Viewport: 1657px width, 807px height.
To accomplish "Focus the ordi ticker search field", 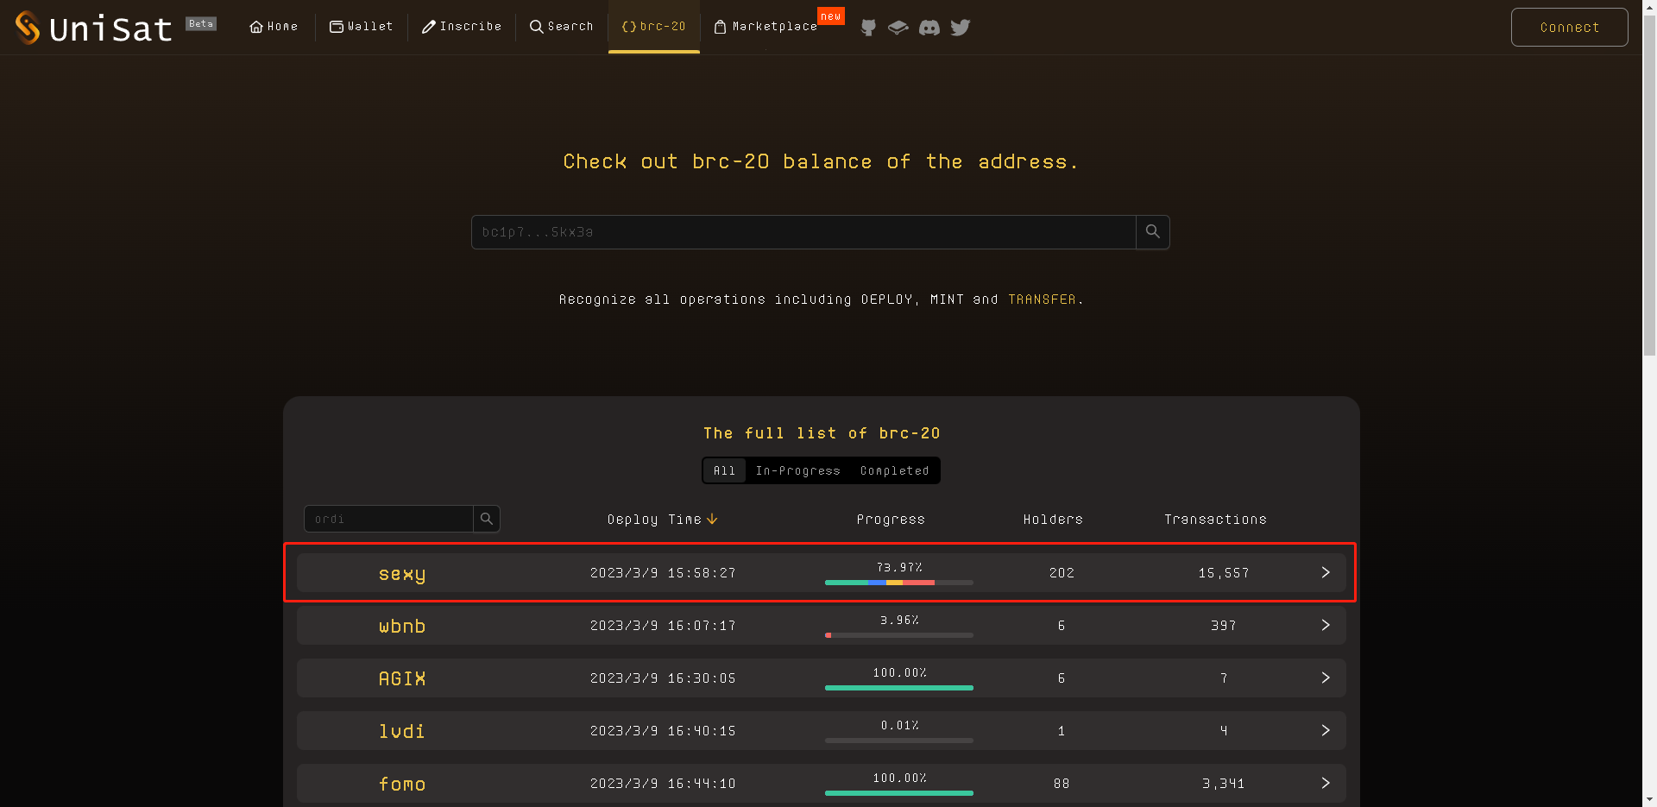I will tap(388, 519).
